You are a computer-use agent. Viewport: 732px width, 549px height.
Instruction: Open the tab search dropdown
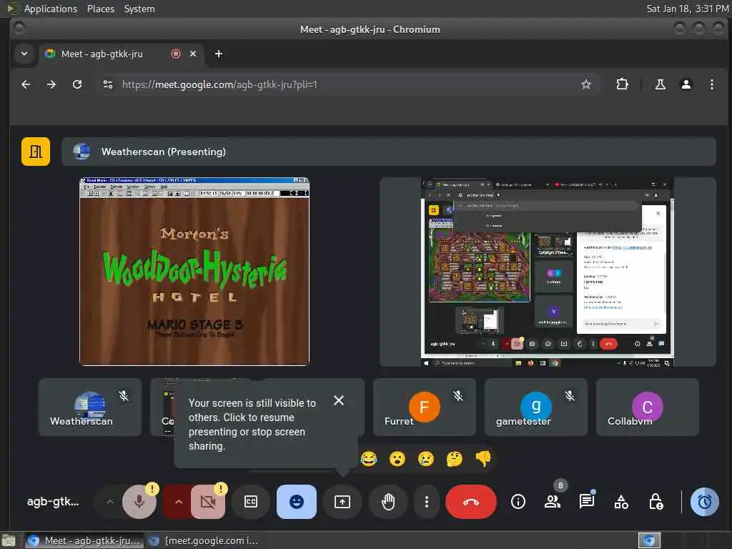point(24,54)
